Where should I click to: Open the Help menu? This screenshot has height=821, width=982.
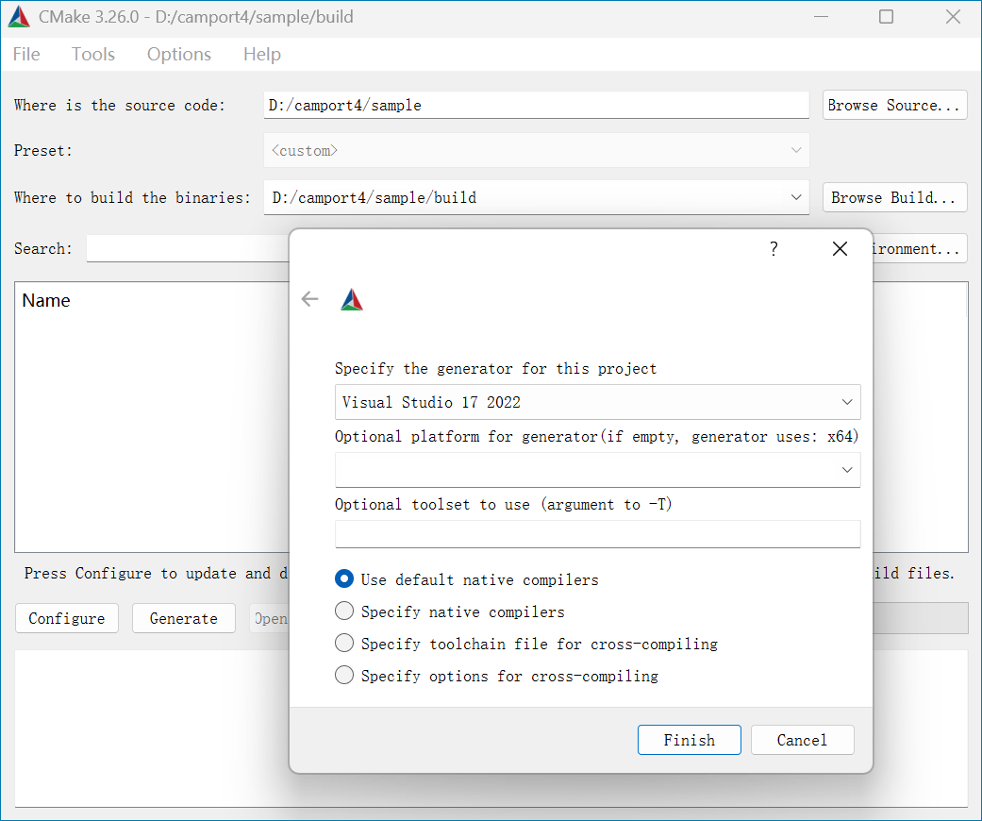pyautogui.click(x=262, y=54)
